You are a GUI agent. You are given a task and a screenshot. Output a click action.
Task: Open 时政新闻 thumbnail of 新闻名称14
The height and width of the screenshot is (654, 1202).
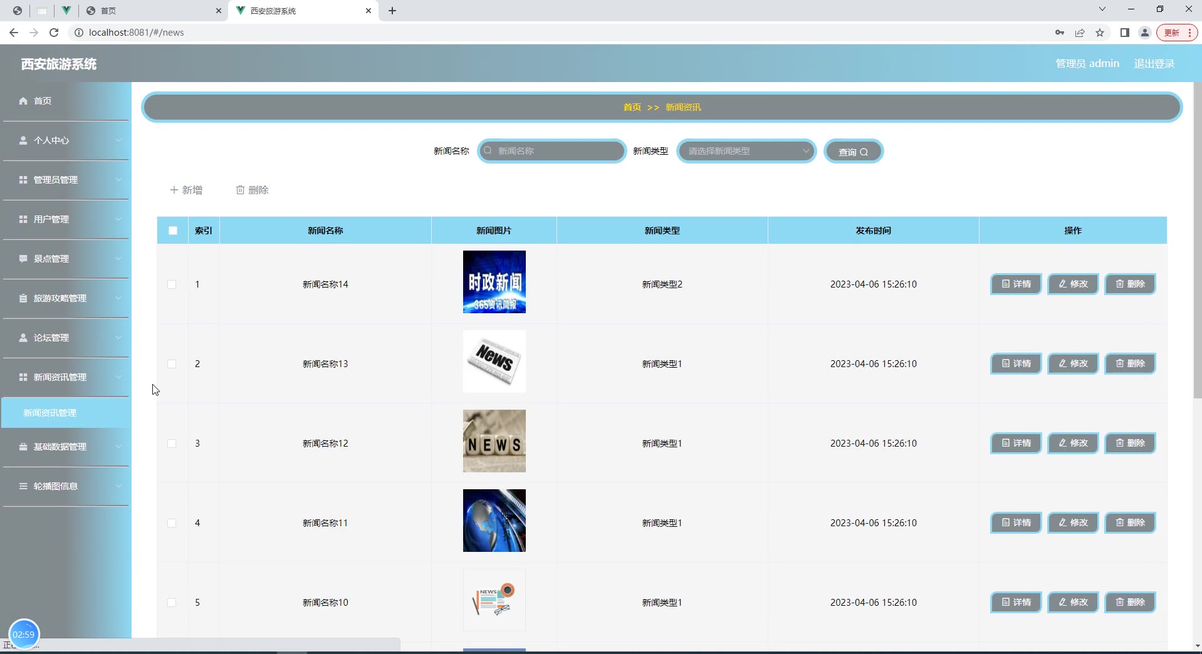pos(494,282)
